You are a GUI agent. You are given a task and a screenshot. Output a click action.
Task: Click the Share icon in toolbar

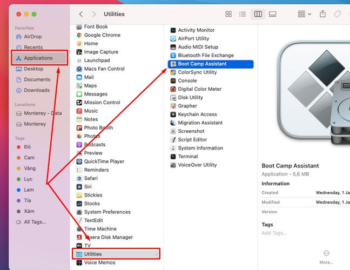click(x=323, y=14)
